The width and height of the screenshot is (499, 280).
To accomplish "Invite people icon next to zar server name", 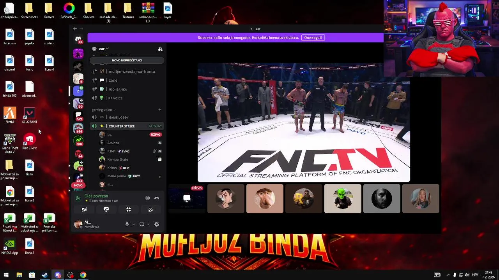I will click(160, 49).
